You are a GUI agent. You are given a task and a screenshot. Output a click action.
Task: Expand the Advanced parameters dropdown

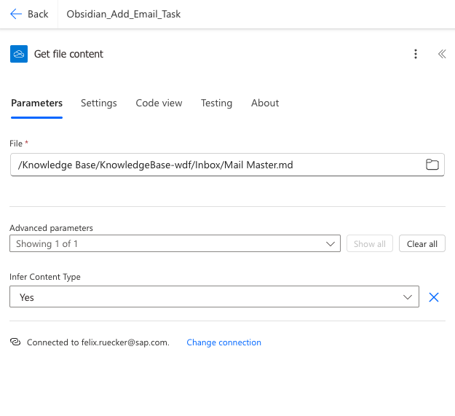[175, 244]
